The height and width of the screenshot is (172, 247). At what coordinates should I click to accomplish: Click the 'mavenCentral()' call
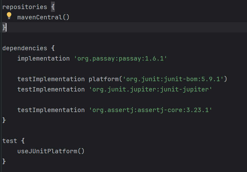click(43, 17)
